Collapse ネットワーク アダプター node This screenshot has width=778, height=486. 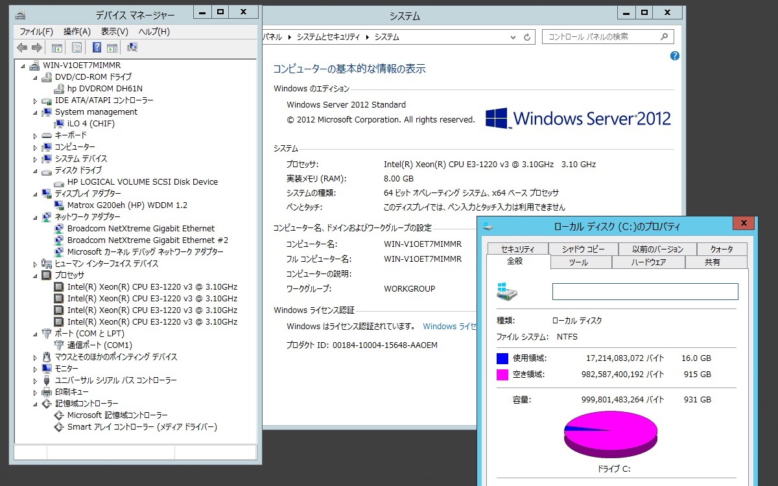pyautogui.click(x=35, y=217)
